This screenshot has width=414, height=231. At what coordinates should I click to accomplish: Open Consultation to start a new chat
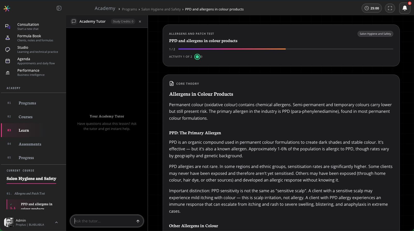(x=34, y=26)
